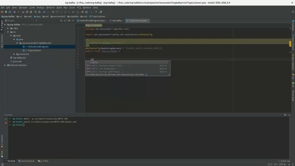The image size is (295, 166).
Task: Hide the Project panel
Action: point(73,21)
